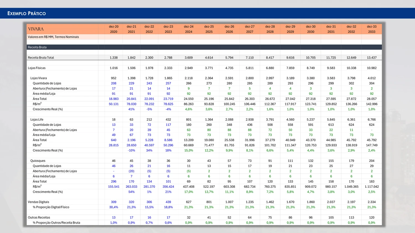Select Lojas Vivara Quantidade de Lojas value '208'

point(114,83)
